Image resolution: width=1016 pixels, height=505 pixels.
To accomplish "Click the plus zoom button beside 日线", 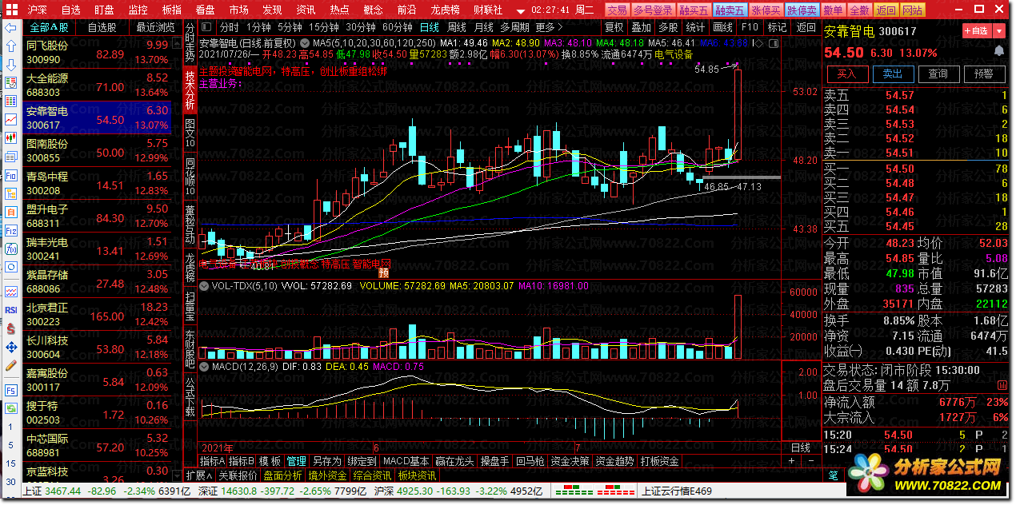I will coord(791,461).
